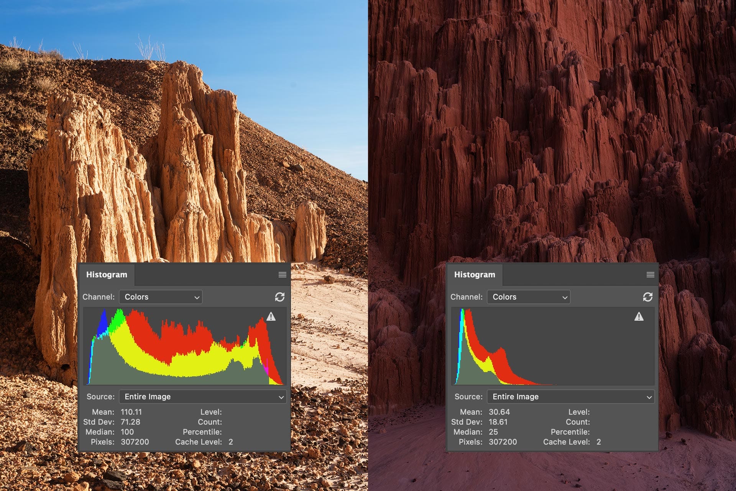Expand the Source Entire Image dropdown in left panel
The width and height of the screenshot is (736, 491).
[203, 397]
